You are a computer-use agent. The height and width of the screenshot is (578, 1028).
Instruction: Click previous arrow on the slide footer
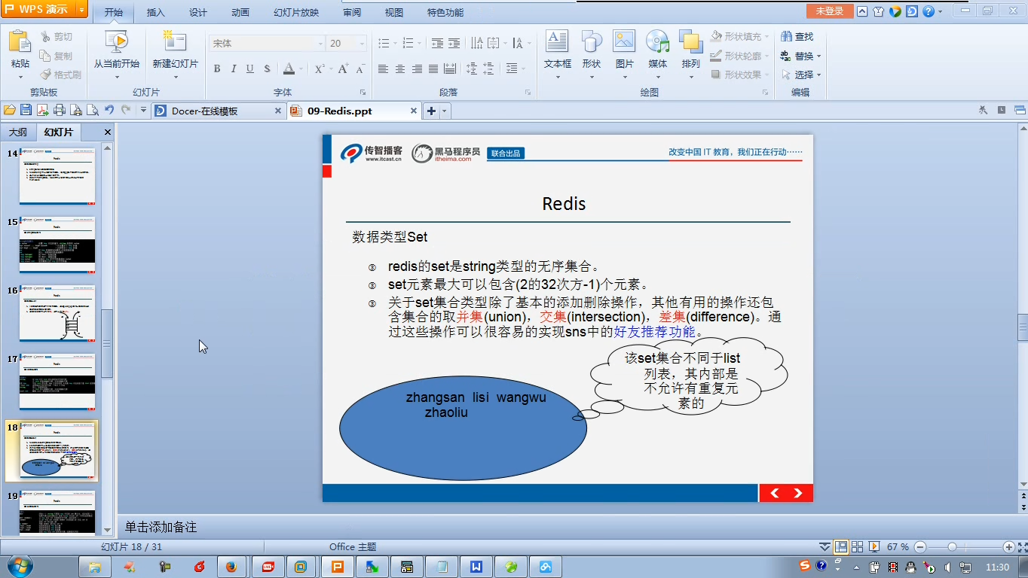pyautogui.click(x=774, y=493)
